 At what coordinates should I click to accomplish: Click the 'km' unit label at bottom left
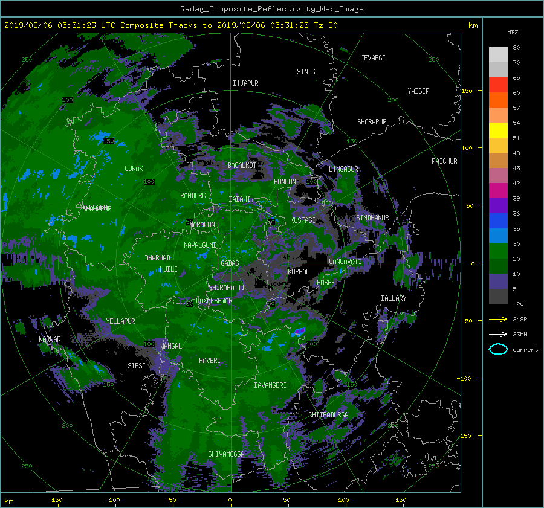pyautogui.click(x=8, y=501)
